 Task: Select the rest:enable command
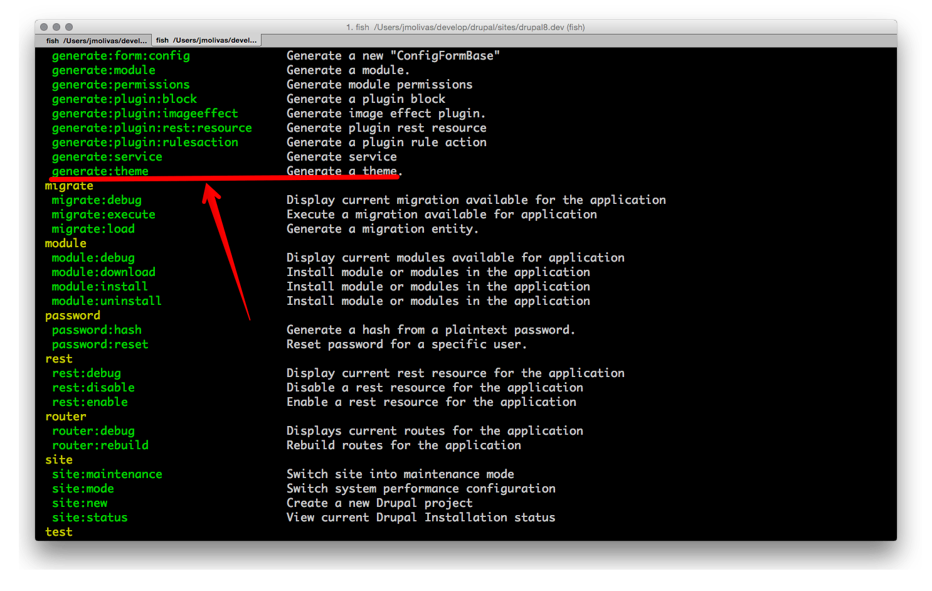click(90, 402)
